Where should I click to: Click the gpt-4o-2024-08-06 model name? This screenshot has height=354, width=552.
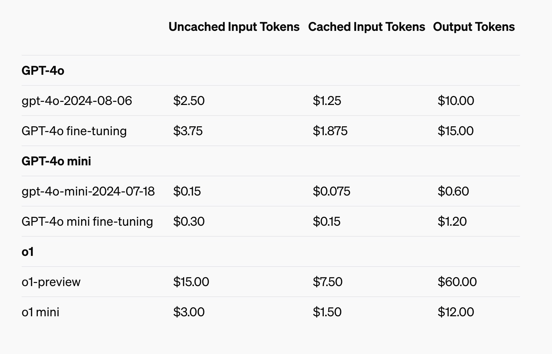coord(77,101)
